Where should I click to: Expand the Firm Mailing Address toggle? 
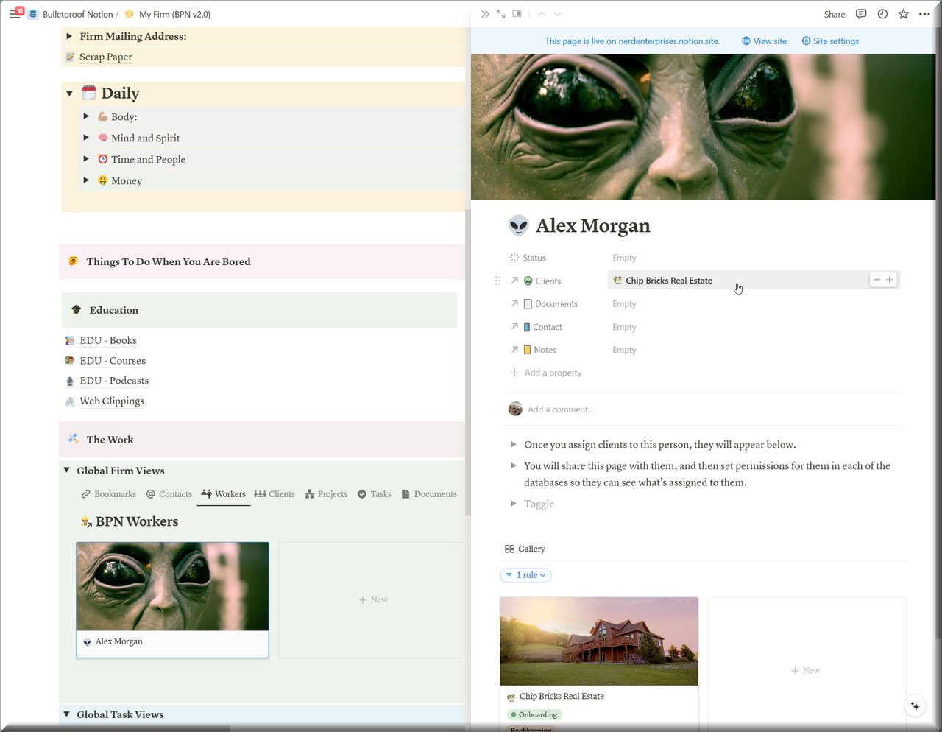coord(68,36)
